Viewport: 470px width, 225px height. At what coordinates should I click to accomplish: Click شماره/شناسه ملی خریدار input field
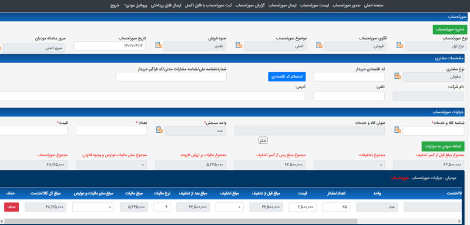pyautogui.click(x=171, y=77)
